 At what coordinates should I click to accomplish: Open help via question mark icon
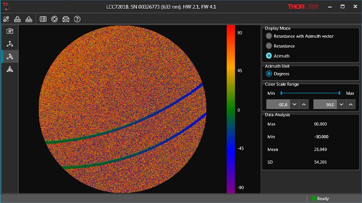(x=77, y=19)
